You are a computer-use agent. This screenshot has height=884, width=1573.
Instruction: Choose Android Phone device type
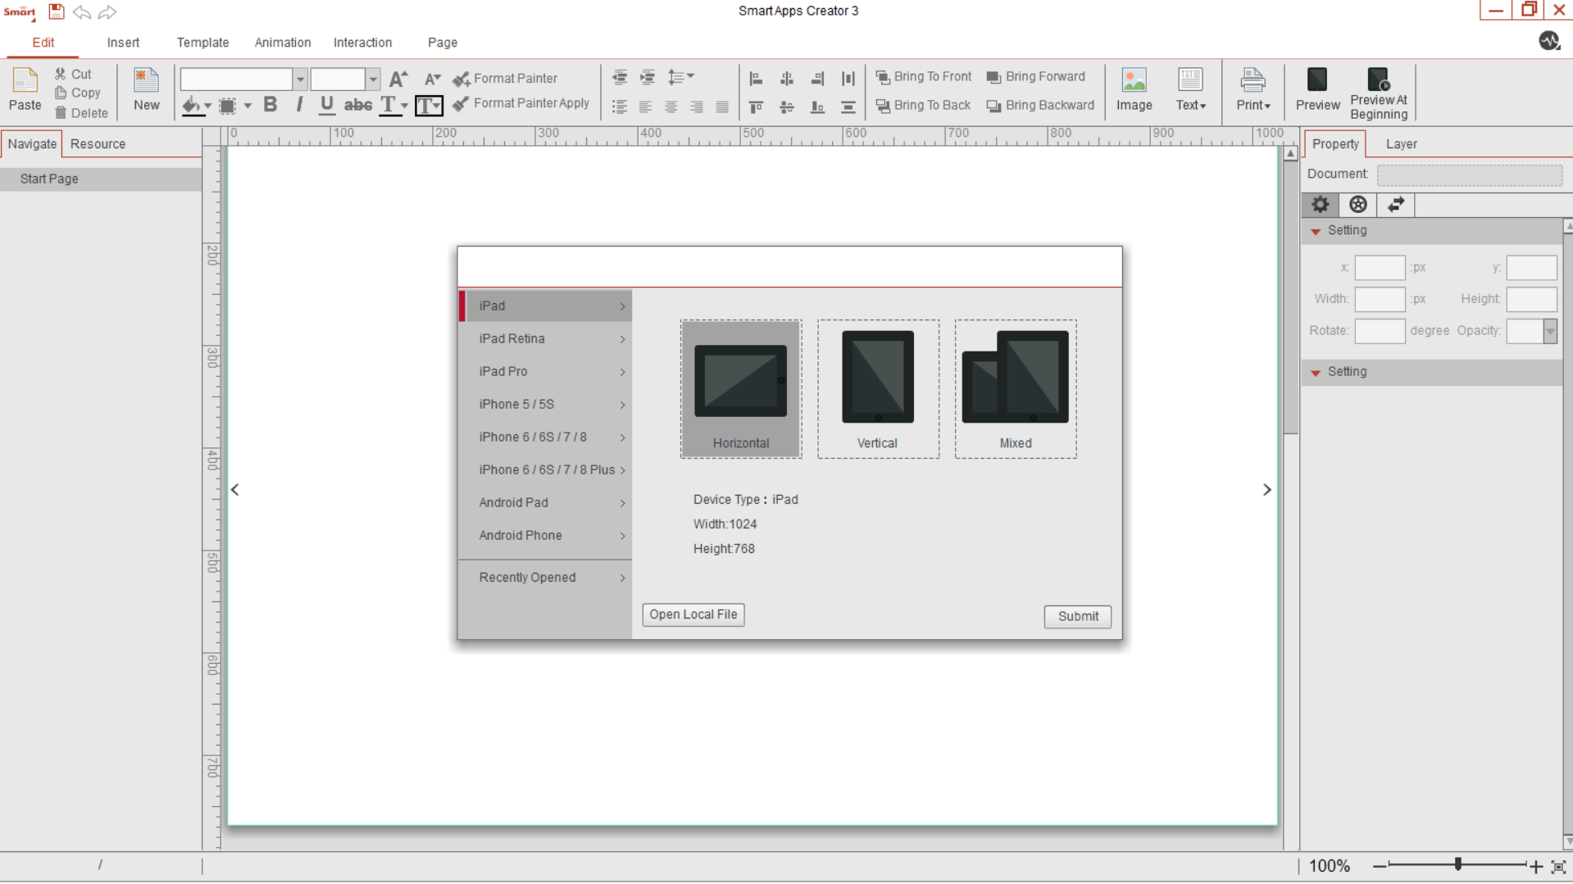(546, 536)
